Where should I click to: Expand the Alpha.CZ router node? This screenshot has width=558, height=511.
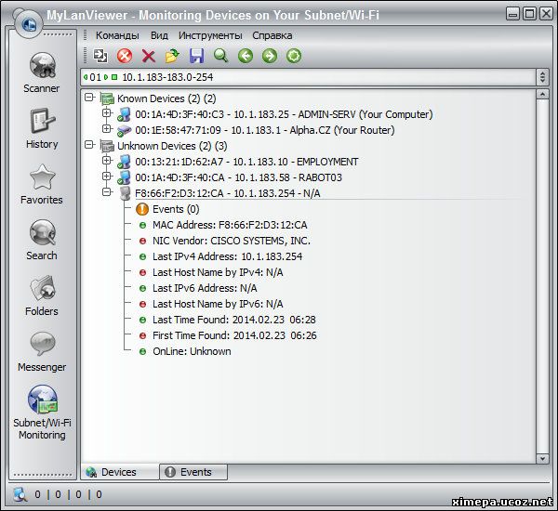(x=106, y=129)
